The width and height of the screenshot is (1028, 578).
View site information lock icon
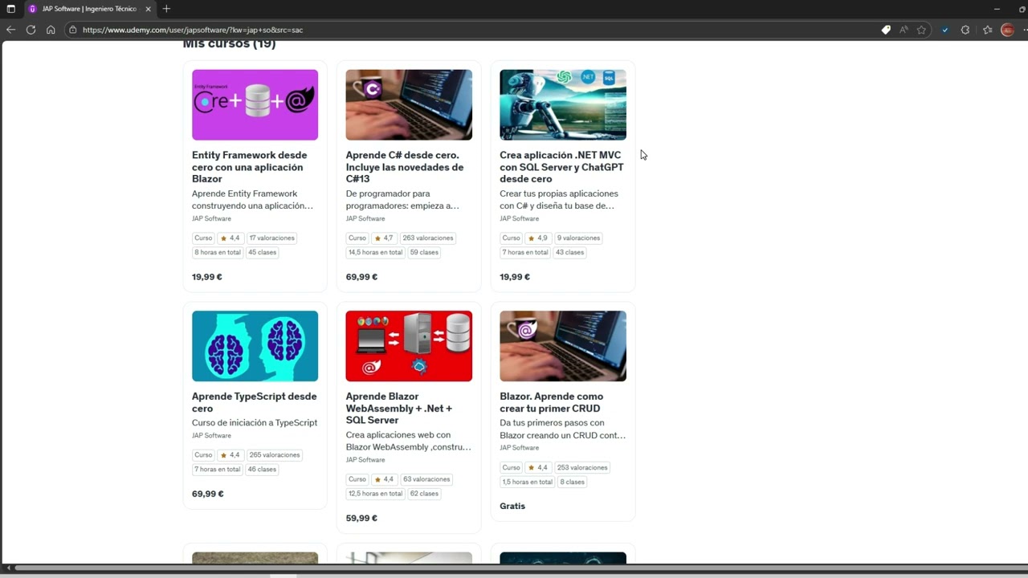click(x=72, y=30)
